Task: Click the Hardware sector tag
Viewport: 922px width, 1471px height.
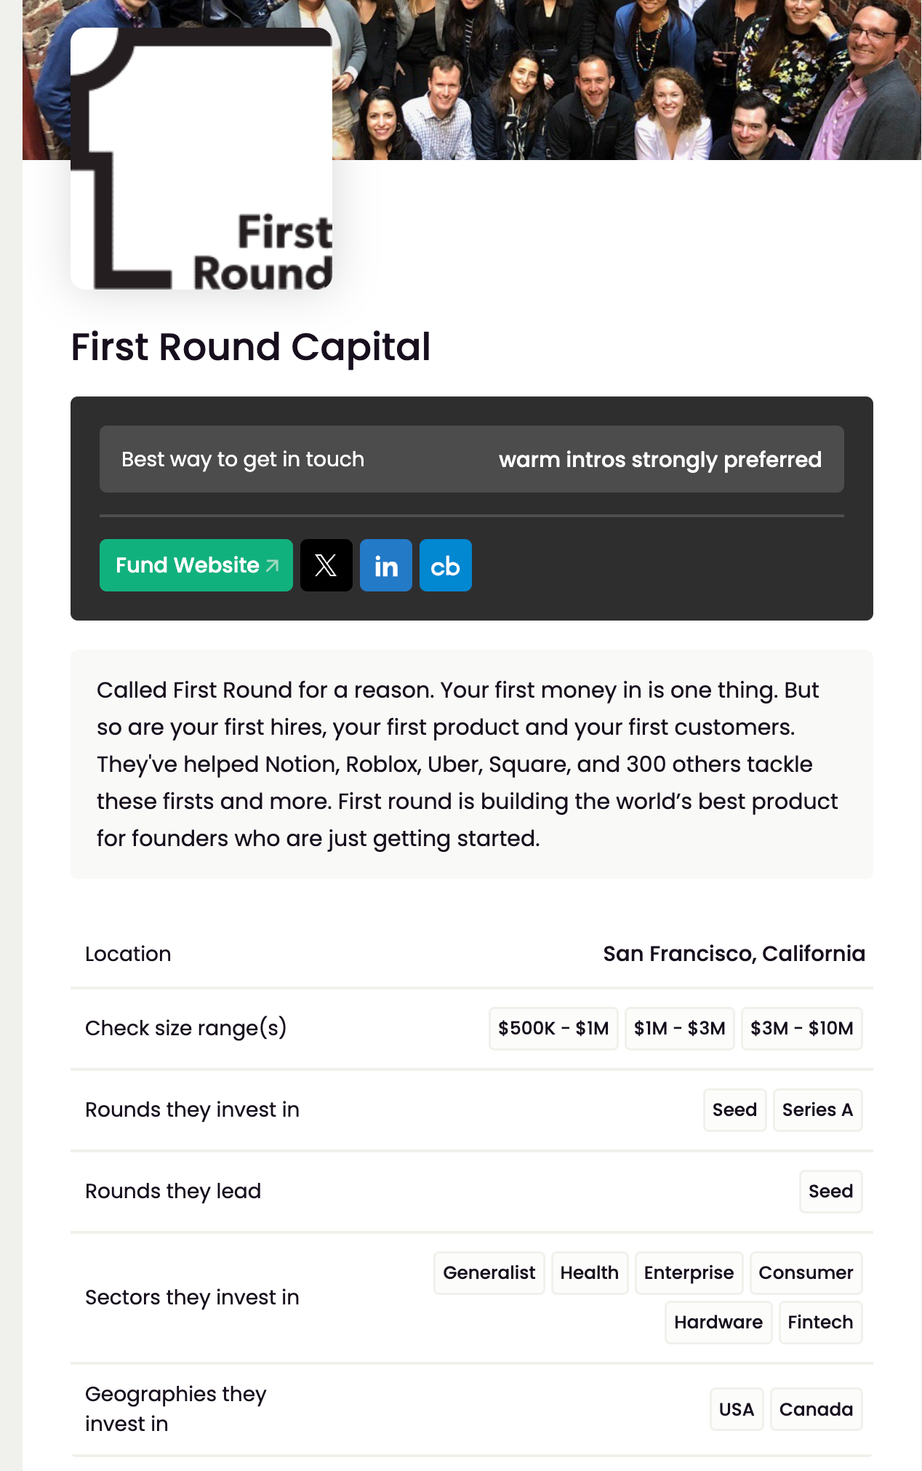Action: 718,1322
